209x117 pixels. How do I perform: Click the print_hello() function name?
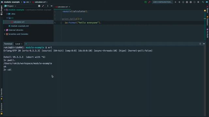pos(69,19)
